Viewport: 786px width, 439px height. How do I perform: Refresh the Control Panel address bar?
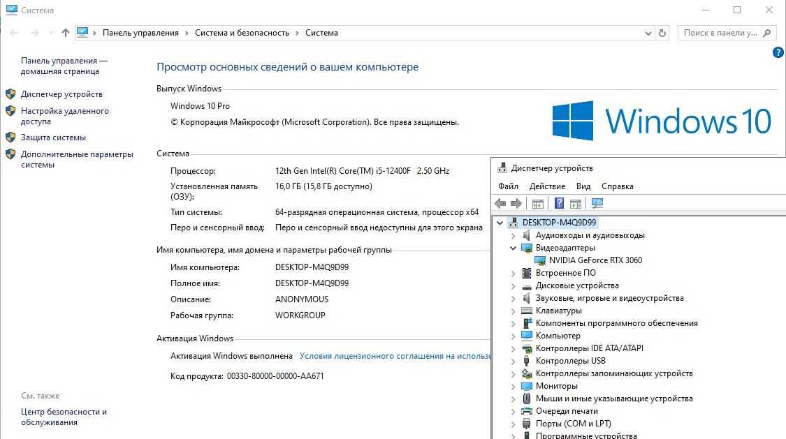pos(662,33)
